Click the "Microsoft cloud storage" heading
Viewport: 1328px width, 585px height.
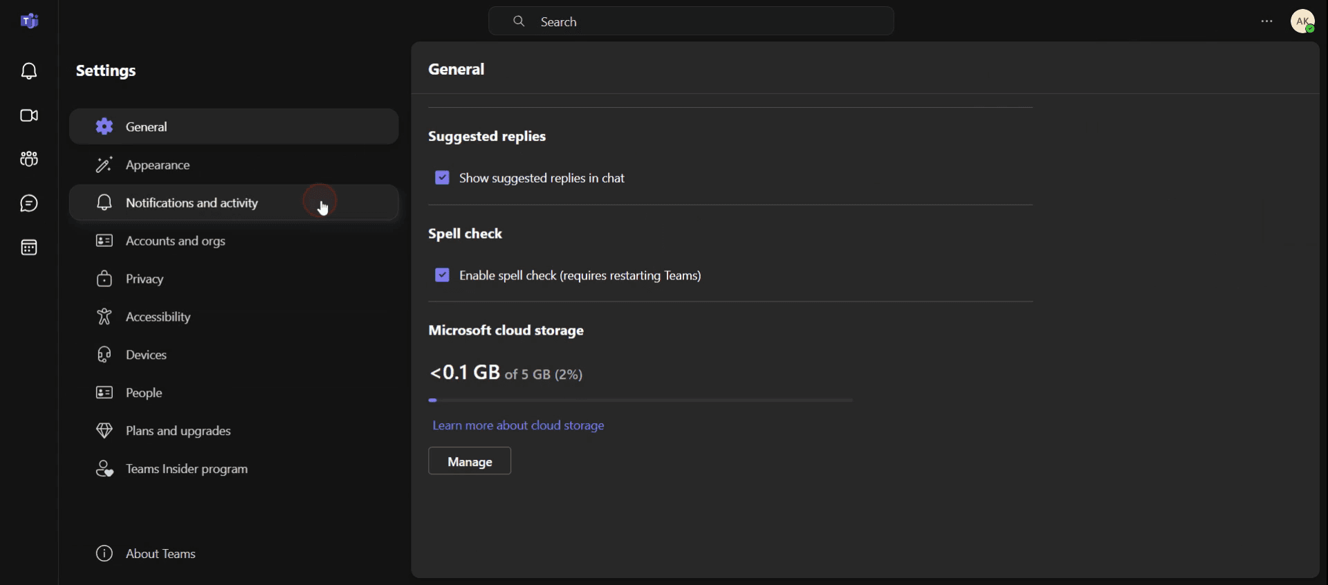pyautogui.click(x=506, y=331)
